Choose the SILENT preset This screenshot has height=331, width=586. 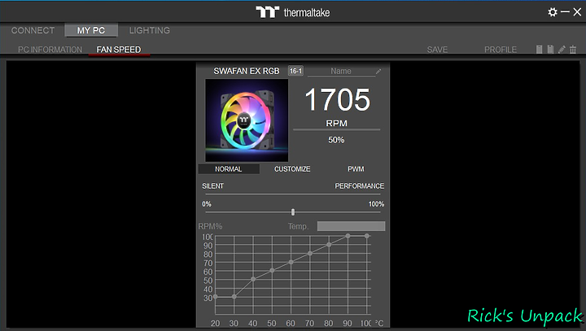[212, 185]
